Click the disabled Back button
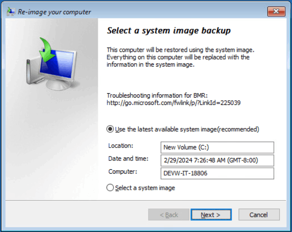292x232 pixels. pos(169,215)
